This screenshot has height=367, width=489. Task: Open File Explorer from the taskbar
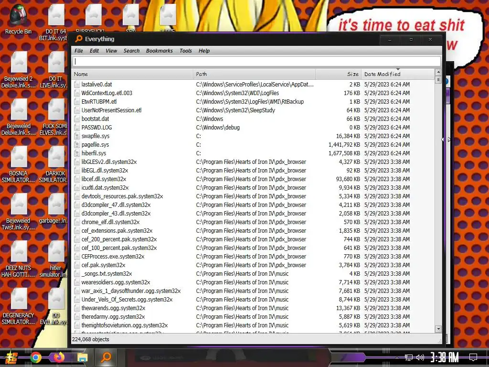pyautogui.click(x=82, y=357)
